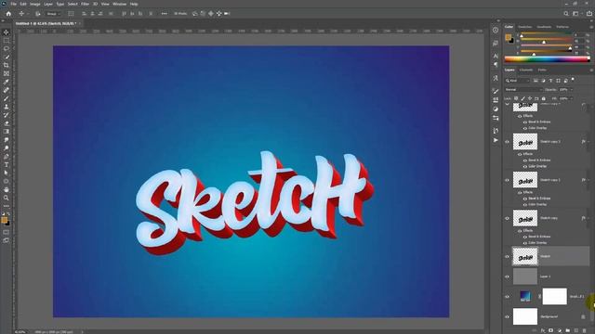Switch to the Swatches tab
The height and width of the screenshot is (334, 595).
click(524, 27)
